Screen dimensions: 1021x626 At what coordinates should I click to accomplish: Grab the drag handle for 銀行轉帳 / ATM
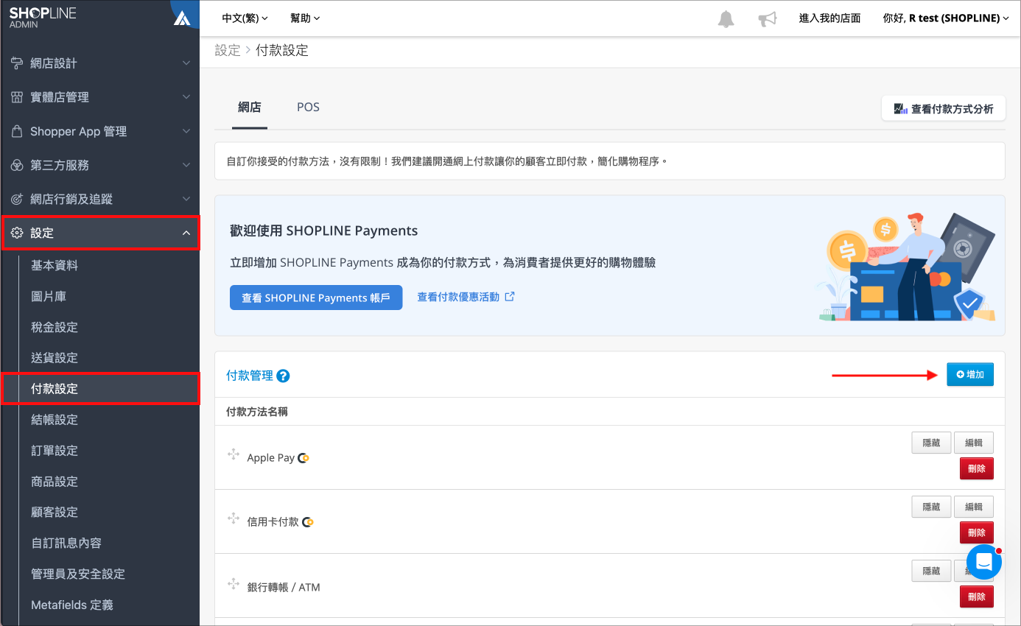click(x=234, y=584)
